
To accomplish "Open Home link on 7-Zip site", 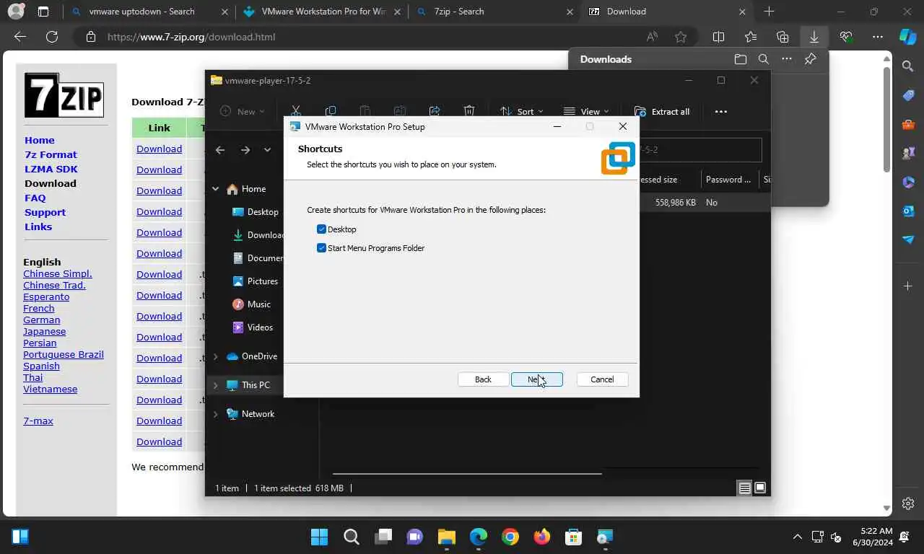I will 40,140.
